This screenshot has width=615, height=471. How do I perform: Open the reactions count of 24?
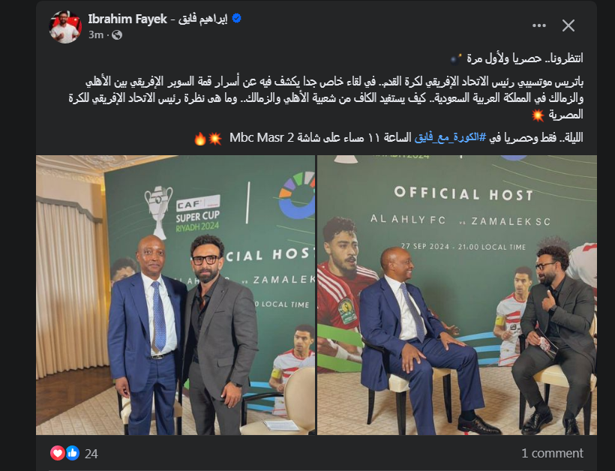point(91,454)
